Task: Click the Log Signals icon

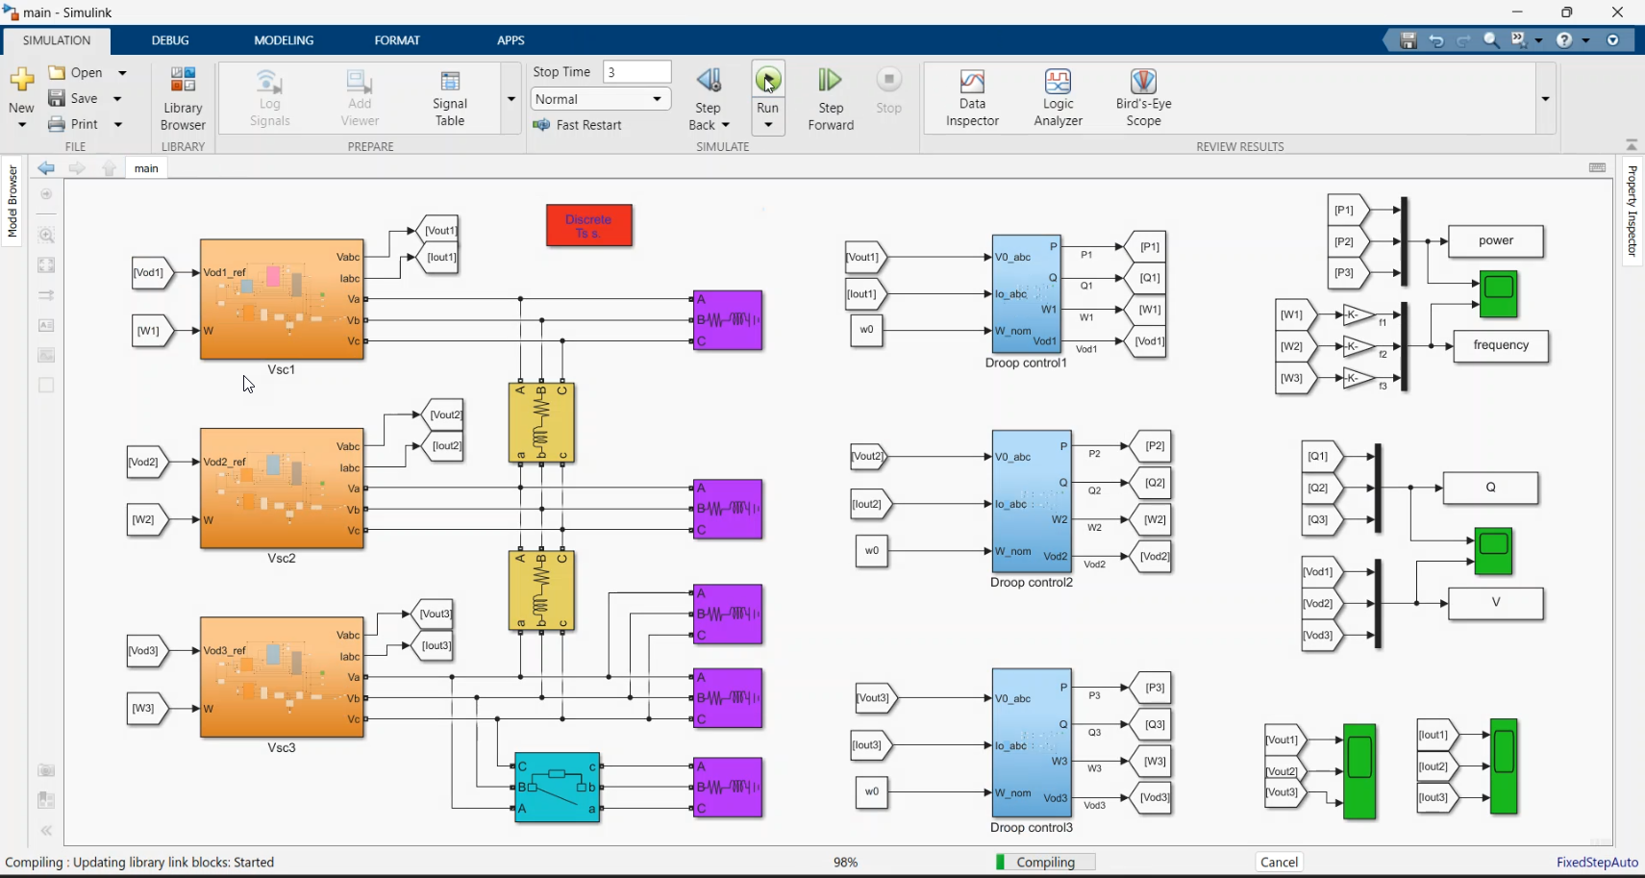Action: [269, 82]
